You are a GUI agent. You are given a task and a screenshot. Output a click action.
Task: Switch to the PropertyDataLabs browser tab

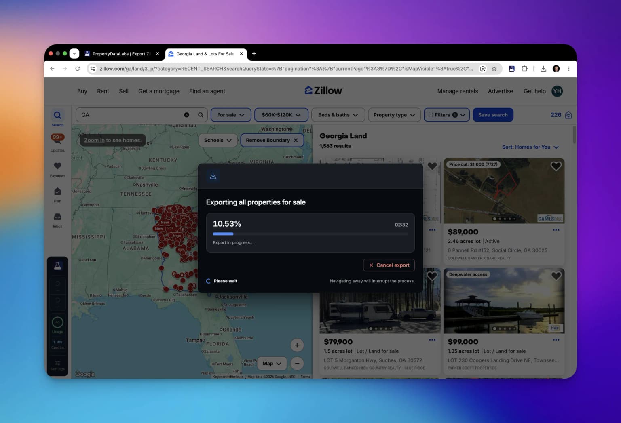[121, 54]
